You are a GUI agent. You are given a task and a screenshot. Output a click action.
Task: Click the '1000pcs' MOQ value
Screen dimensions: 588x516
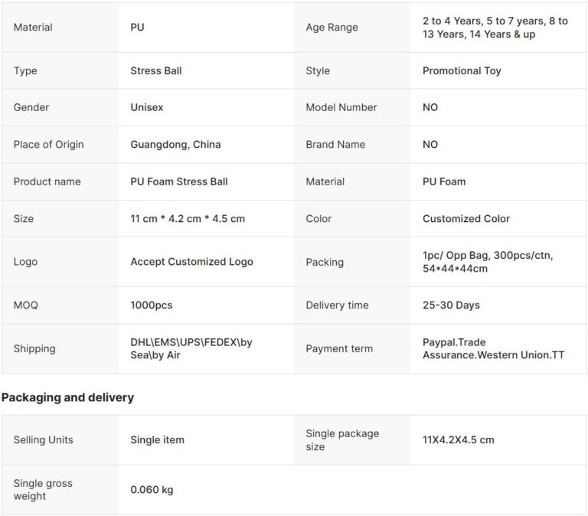click(152, 305)
